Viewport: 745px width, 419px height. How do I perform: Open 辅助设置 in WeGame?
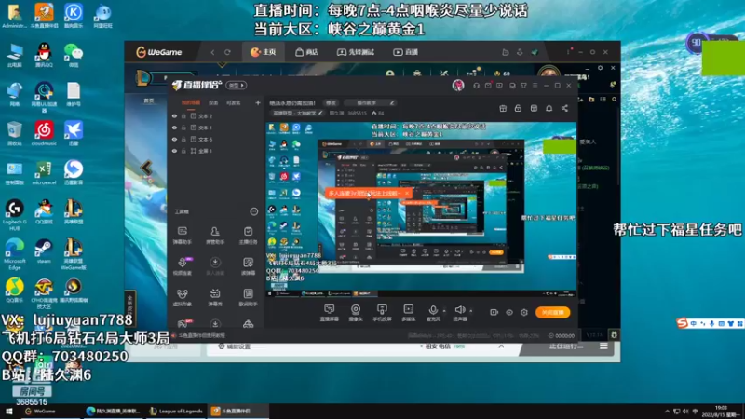point(234,346)
